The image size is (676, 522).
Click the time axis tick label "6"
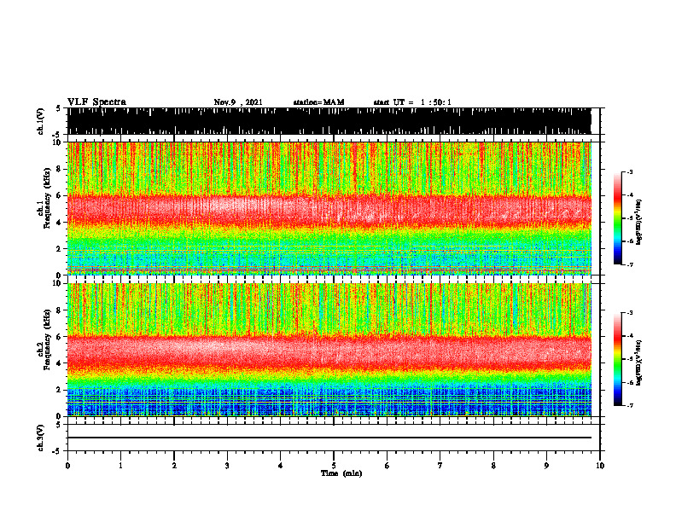point(387,466)
